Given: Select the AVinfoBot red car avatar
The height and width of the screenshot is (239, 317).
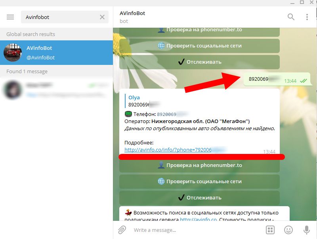Looking at the screenshot, I should coord(13,53).
